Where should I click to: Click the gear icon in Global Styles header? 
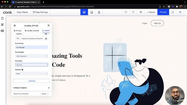point(15,26)
